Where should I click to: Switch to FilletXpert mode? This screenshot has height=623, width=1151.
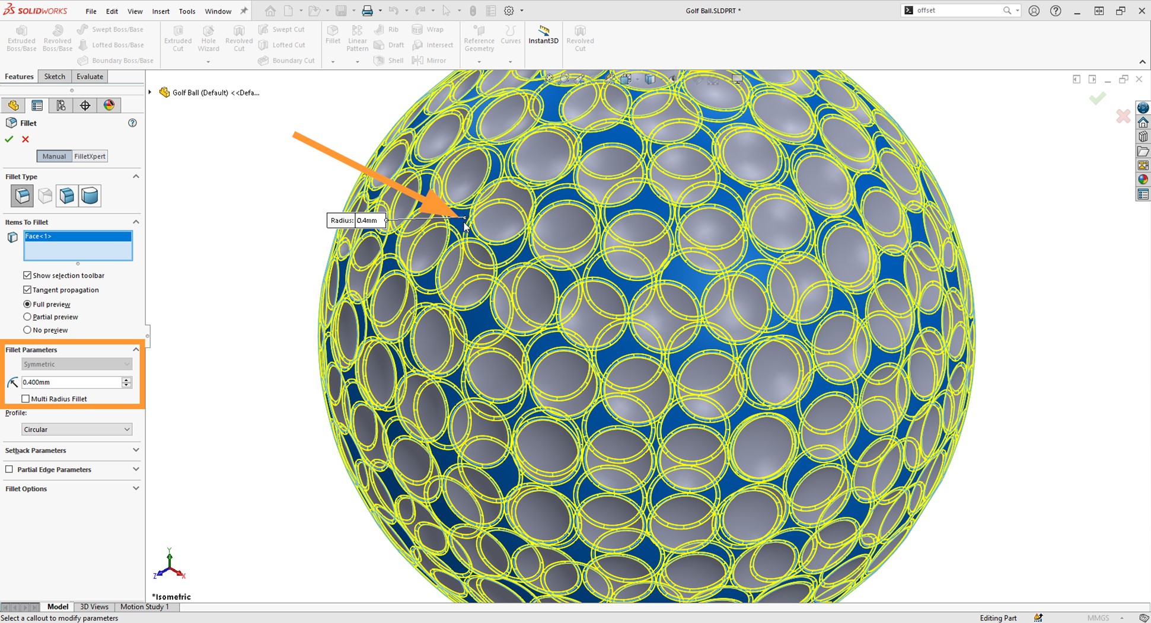(90, 156)
